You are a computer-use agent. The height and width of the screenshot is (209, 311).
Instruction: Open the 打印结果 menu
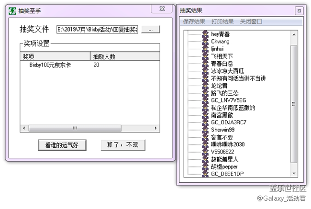(222, 22)
